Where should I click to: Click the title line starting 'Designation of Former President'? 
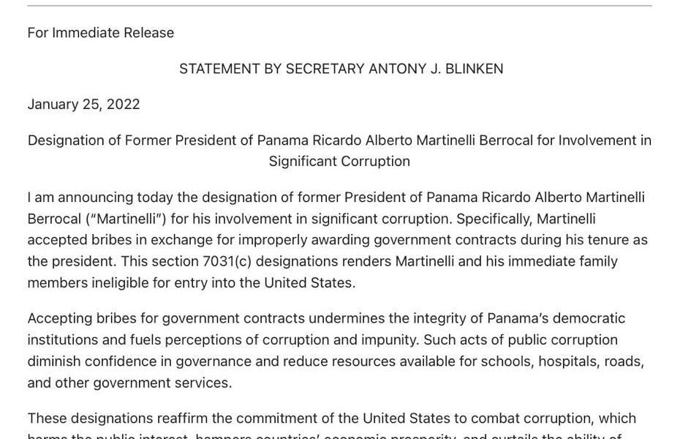click(339, 140)
